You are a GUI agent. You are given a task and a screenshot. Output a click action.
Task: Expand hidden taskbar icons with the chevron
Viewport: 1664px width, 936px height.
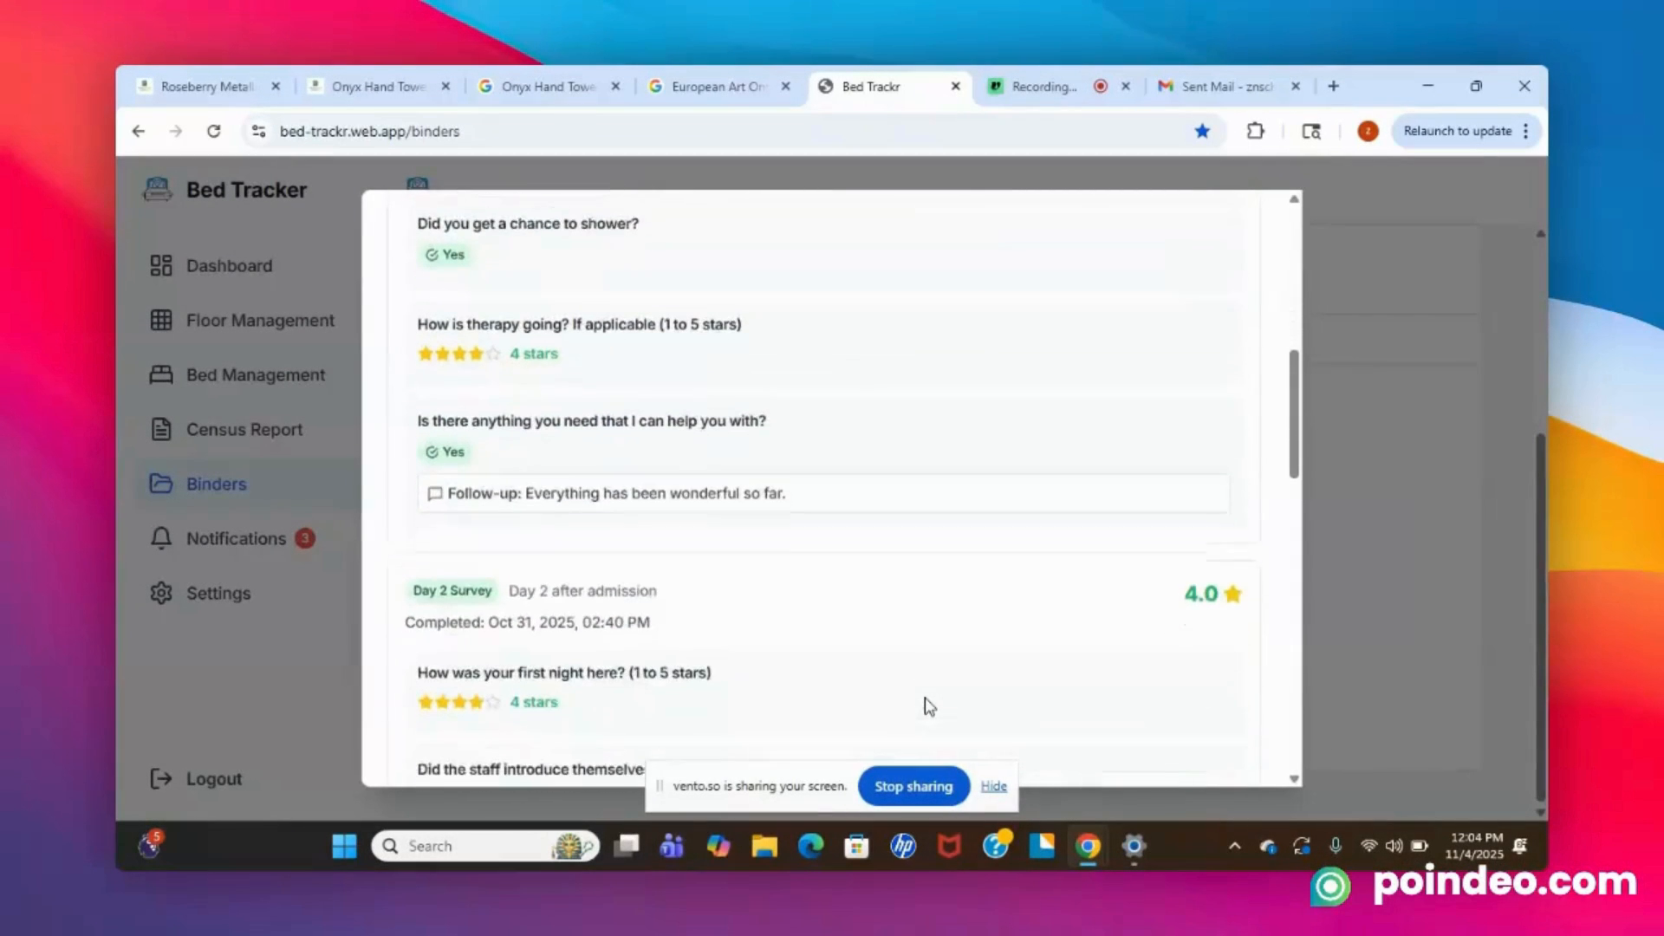(1234, 846)
